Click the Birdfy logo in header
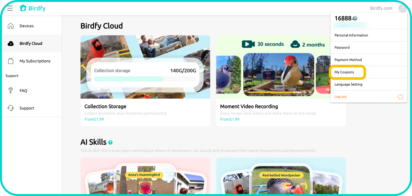This screenshot has height=196, width=412. point(32,8)
